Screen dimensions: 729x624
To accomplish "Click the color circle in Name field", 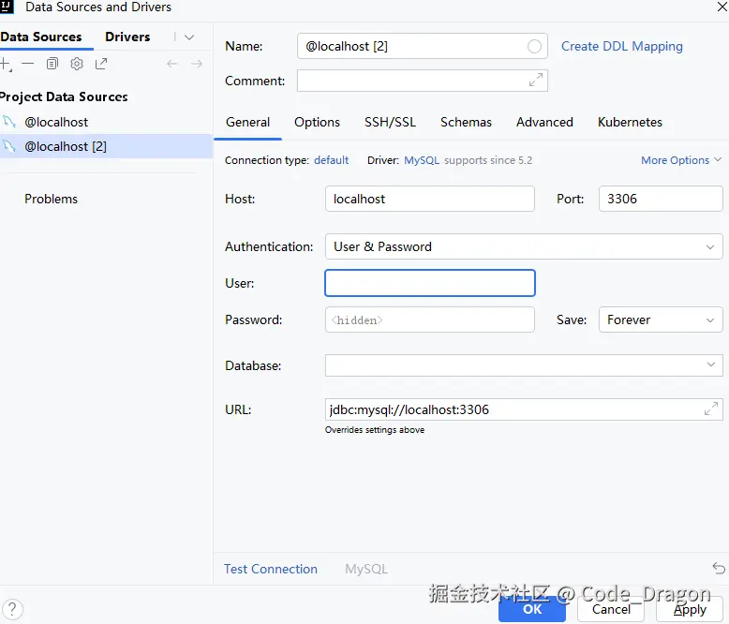I will (534, 46).
